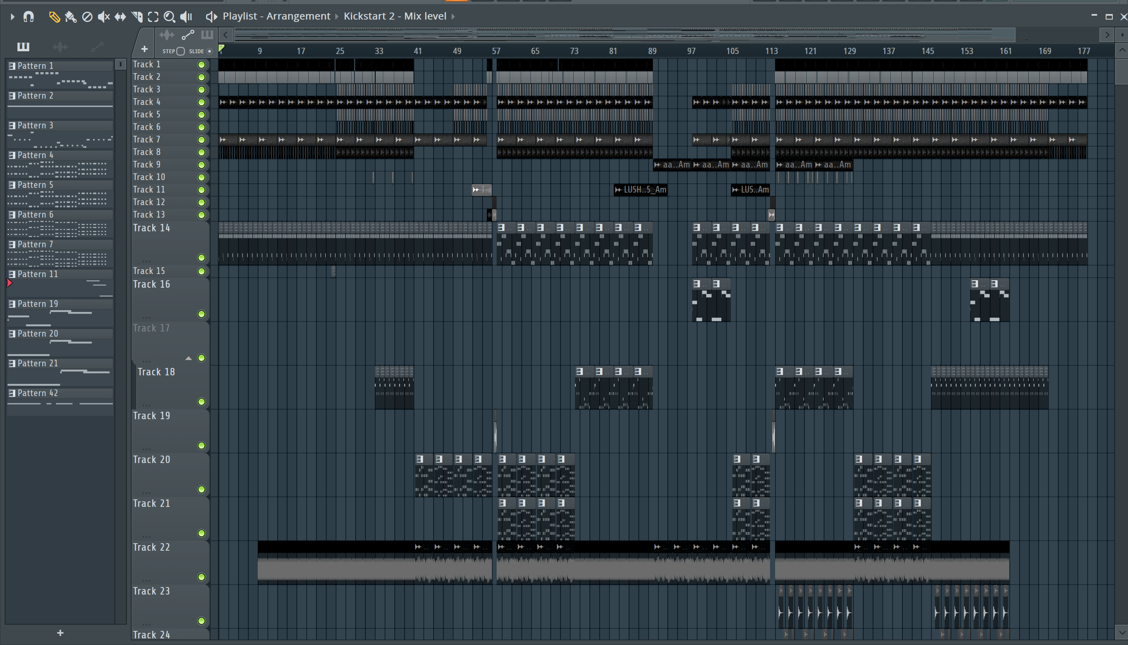Viewport: 1128px width, 645px height.
Task: Select the Track 16 header
Action: [170, 300]
